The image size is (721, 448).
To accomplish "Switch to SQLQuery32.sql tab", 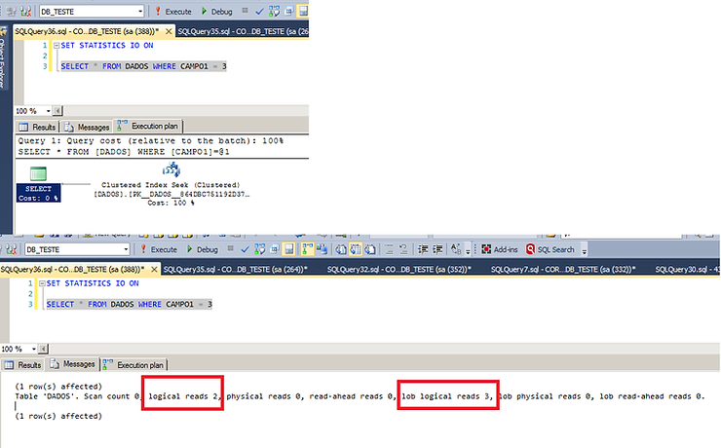I will tap(398, 269).
